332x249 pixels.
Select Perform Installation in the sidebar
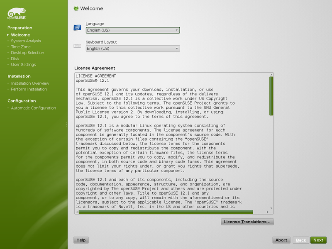click(29, 89)
